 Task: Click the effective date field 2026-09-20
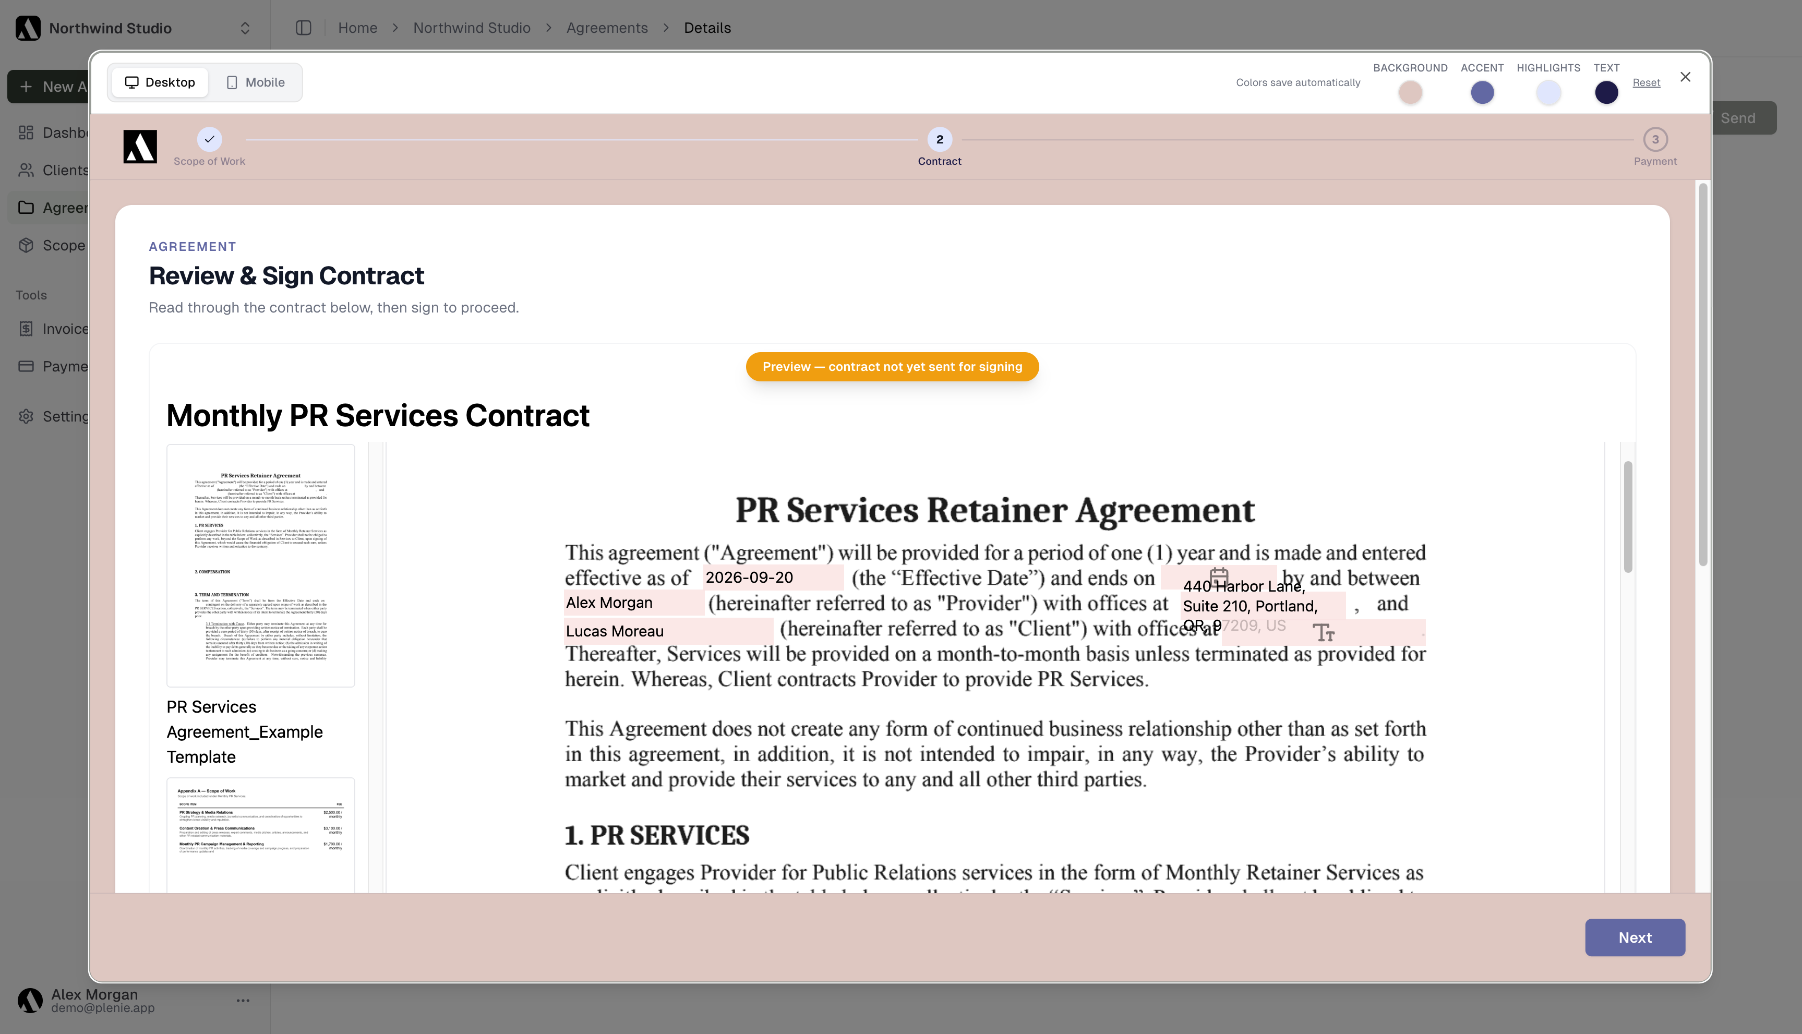point(773,578)
